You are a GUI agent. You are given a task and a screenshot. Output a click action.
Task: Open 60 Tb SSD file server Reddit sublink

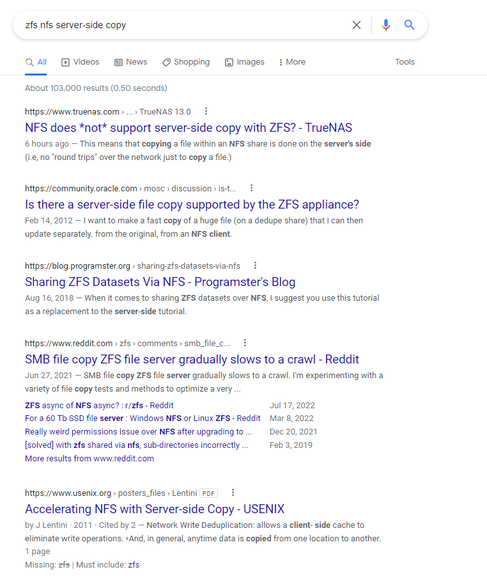point(143,418)
